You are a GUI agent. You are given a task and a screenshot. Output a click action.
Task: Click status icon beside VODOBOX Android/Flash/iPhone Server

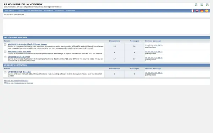pyautogui.click(x=5, y=45)
